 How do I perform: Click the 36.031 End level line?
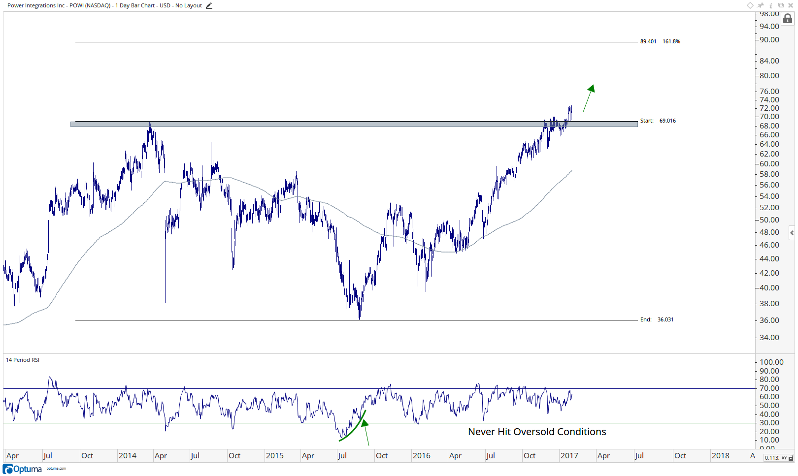pos(356,320)
